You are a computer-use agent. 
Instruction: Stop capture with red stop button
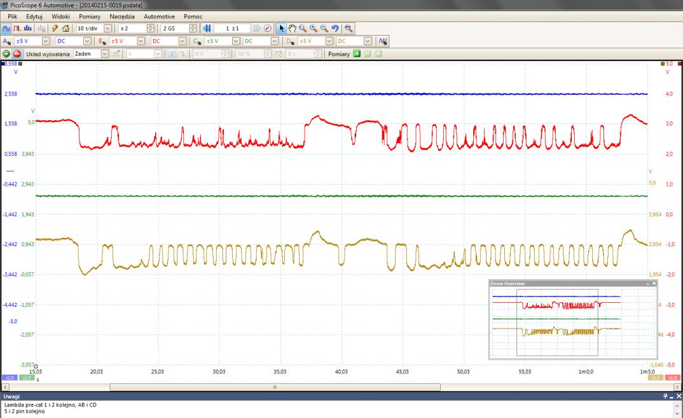[17, 54]
